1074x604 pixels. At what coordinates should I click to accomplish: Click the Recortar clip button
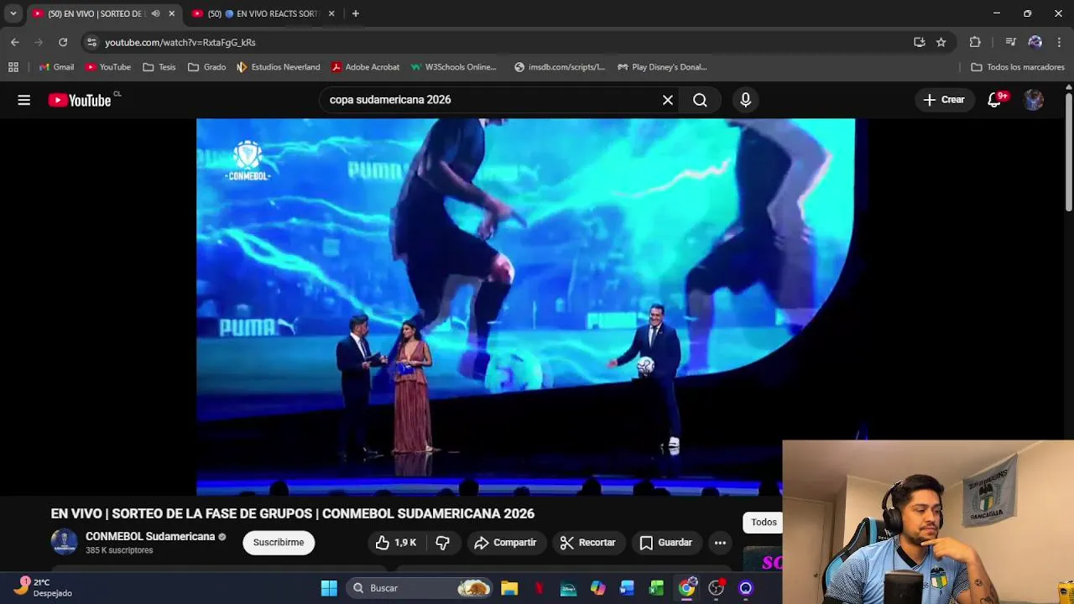pyautogui.click(x=587, y=543)
